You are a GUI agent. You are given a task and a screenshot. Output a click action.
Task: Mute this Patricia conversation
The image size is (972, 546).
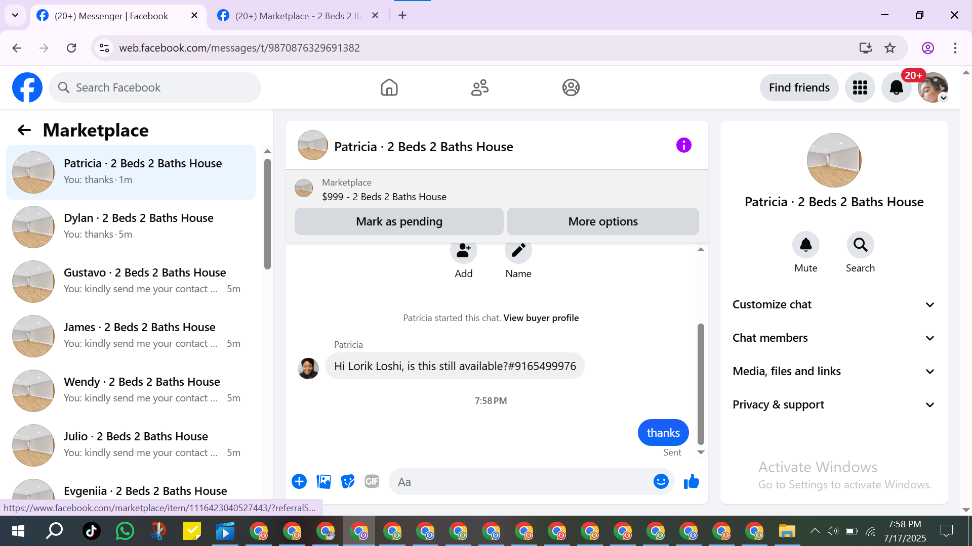[805, 245]
